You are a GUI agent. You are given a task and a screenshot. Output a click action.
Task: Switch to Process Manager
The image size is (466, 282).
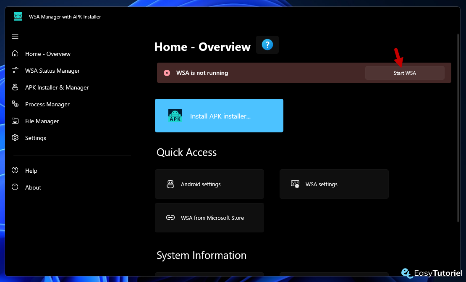(x=47, y=104)
